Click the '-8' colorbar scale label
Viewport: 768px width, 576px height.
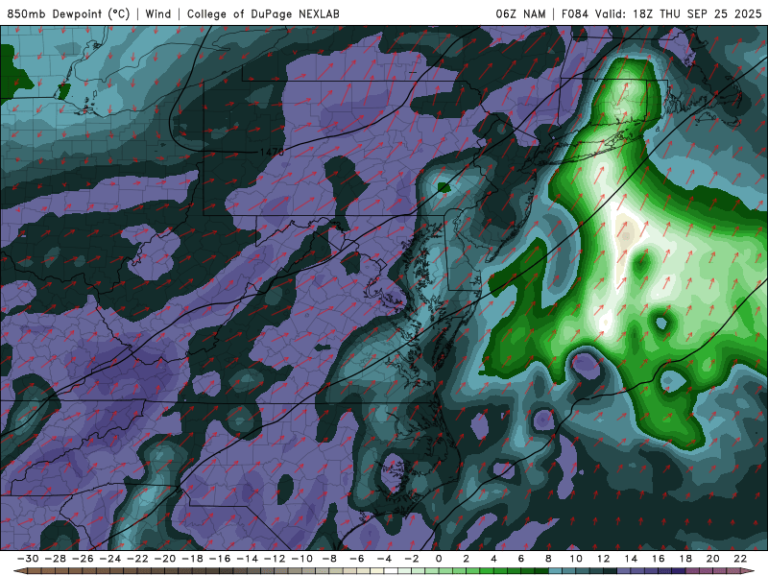pyautogui.click(x=329, y=559)
